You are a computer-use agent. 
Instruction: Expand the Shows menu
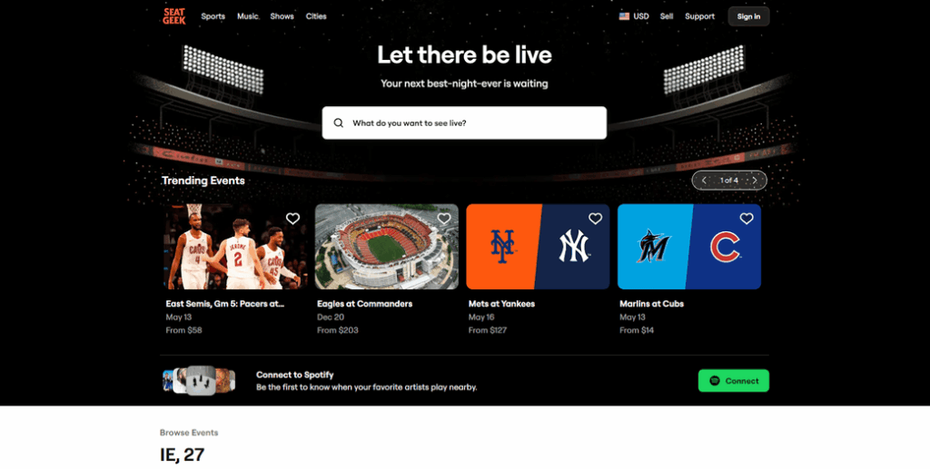click(x=282, y=16)
